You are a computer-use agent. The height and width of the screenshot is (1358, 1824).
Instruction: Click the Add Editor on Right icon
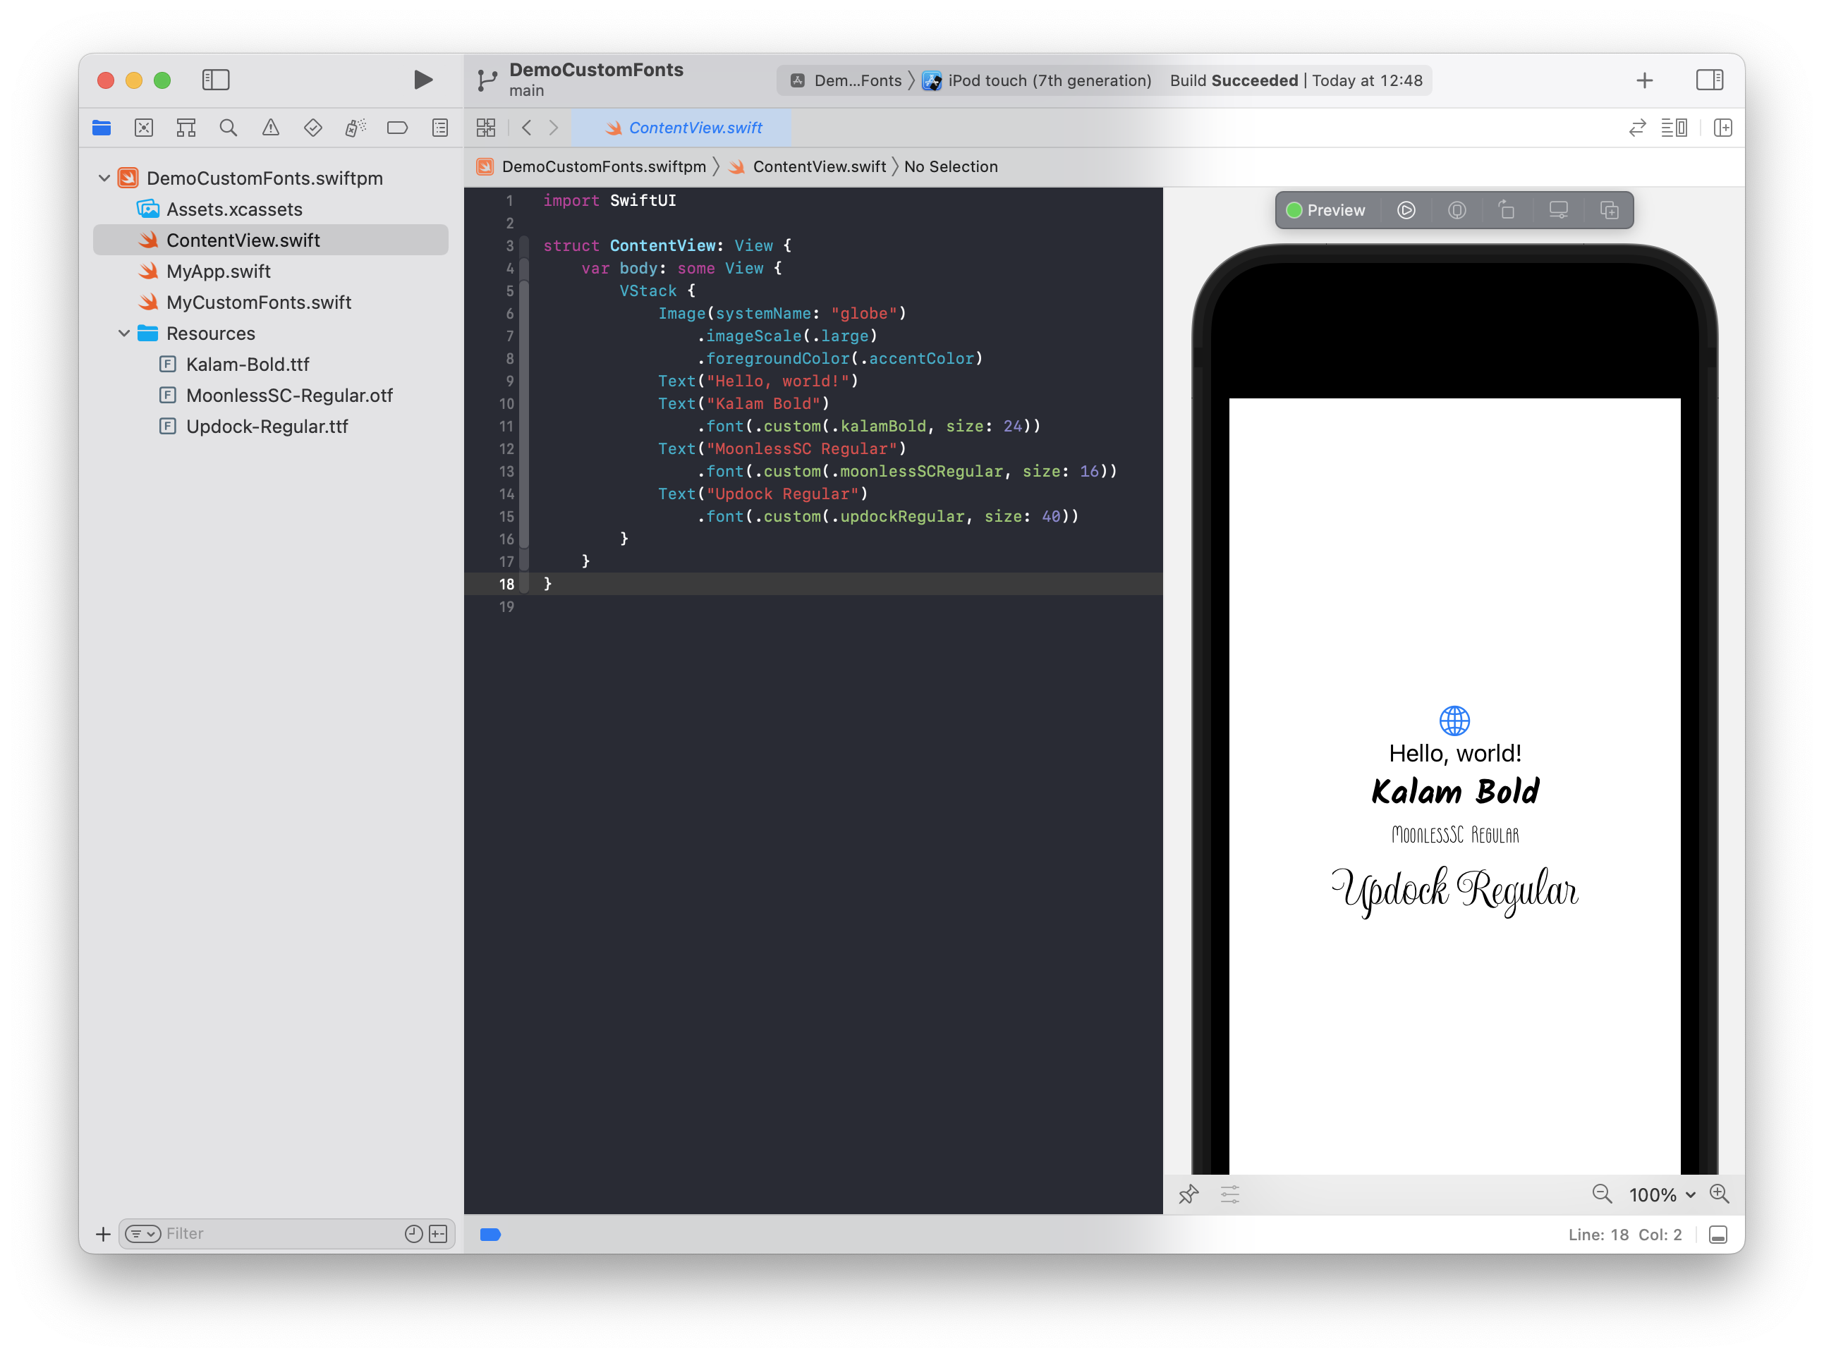click(1723, 128)
